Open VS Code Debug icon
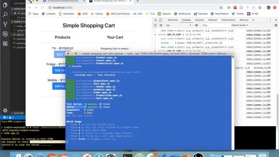 pos(5,34)
